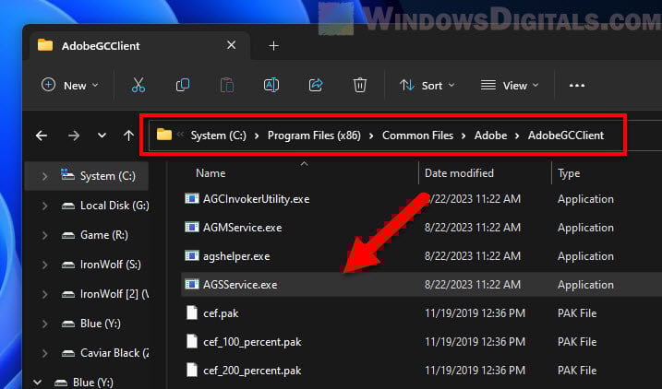Click AGMService.exe application icon
Image resolution: width=662 pixels, height=389 pixels.
(x=192, y=227)
